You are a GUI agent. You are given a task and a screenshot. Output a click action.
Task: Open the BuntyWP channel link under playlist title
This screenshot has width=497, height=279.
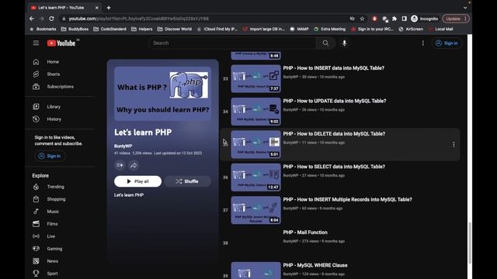[123, 146]
